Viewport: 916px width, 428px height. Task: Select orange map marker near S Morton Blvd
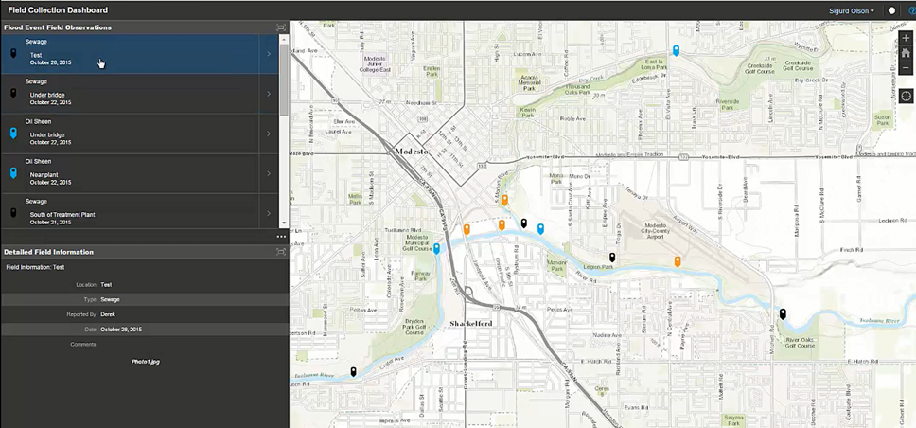click(504, 200)
